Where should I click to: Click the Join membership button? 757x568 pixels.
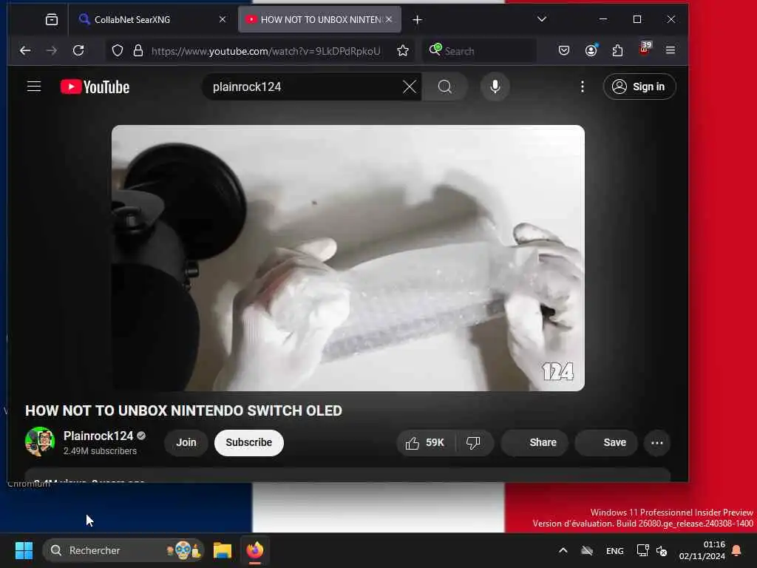click(x=186, y=442)
